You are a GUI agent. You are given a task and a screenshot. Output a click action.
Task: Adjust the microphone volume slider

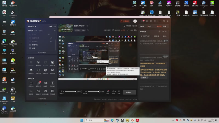tap(70, 92)
